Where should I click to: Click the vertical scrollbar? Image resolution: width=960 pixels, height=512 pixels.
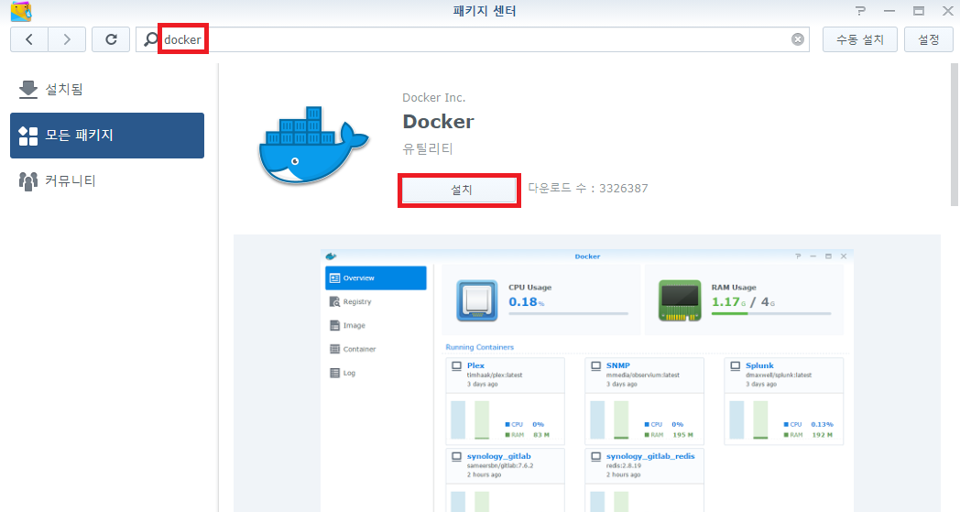pos(955,135)
